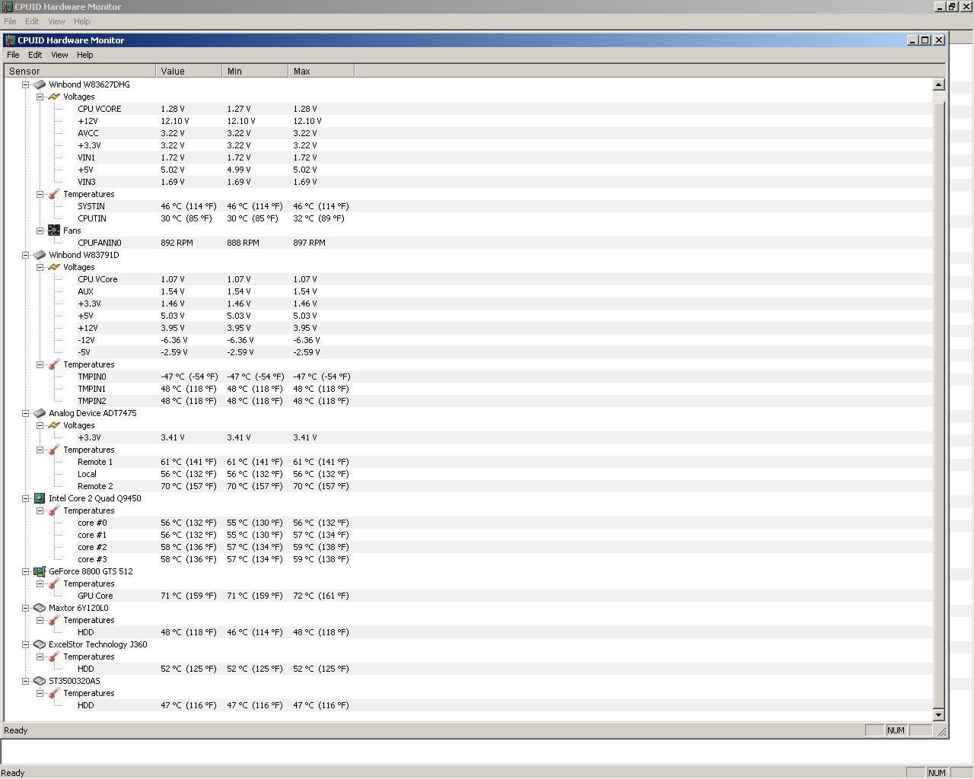Collapse the Winbond W83627DHG node
974x779 pixels.
point(25,84)
